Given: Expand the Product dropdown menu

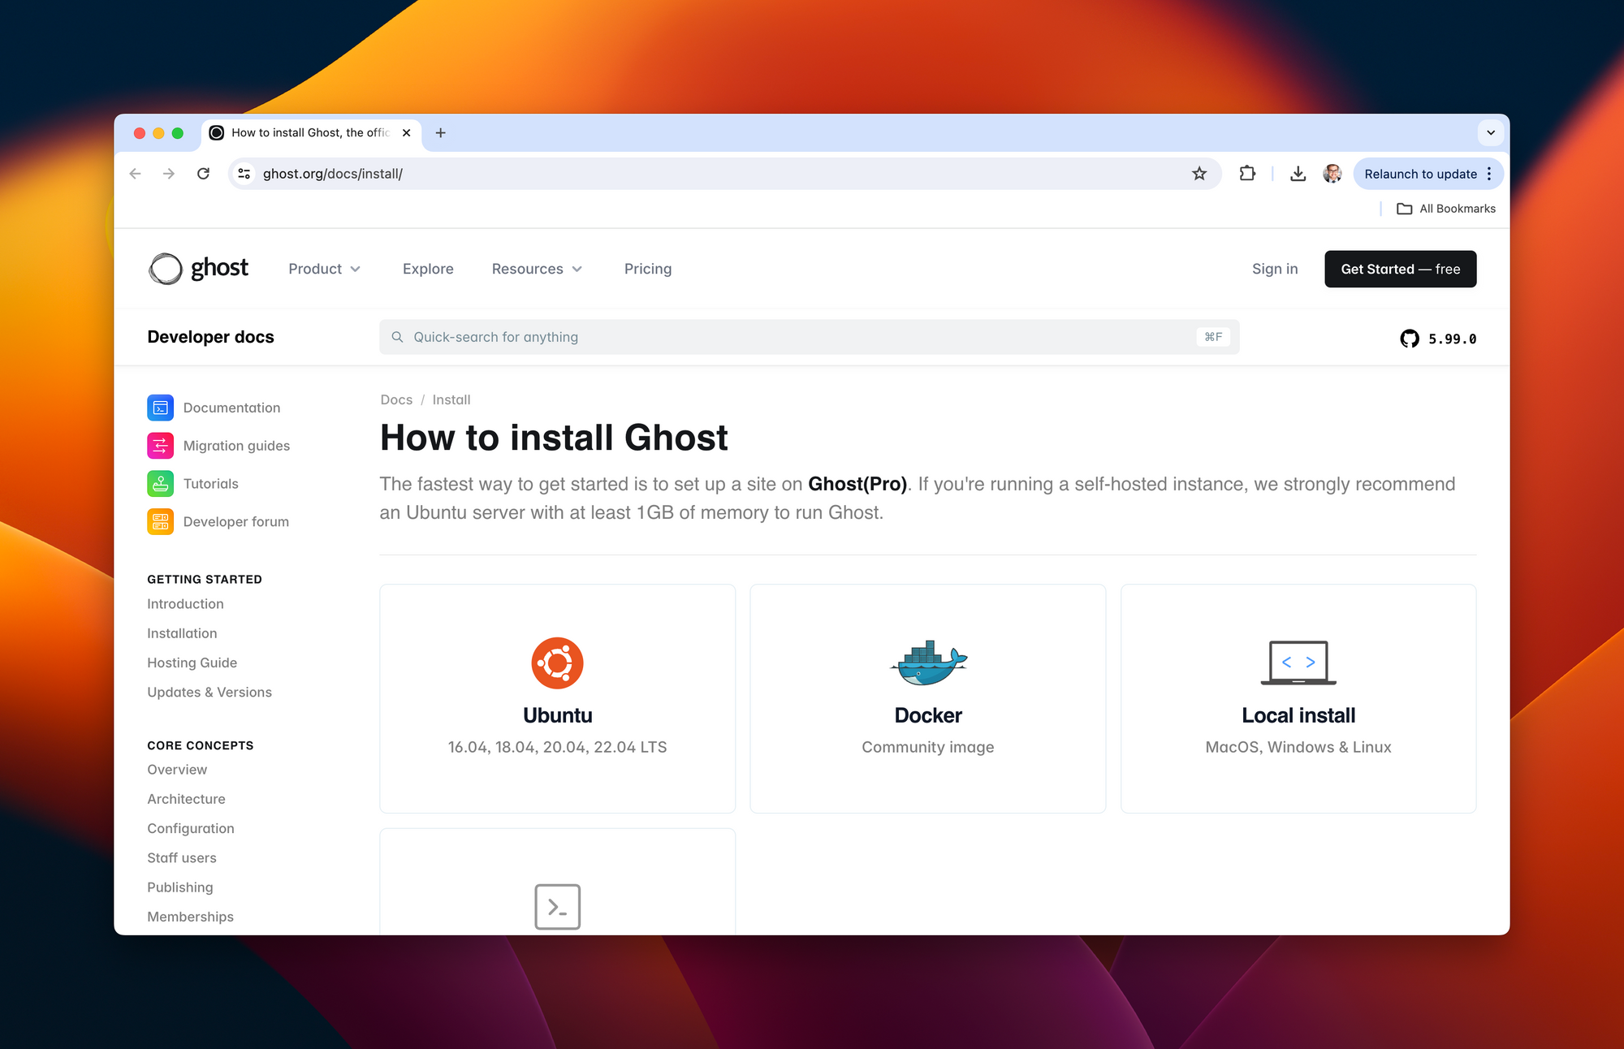Looking at the screenshot, I should click(x=324, y=269).
